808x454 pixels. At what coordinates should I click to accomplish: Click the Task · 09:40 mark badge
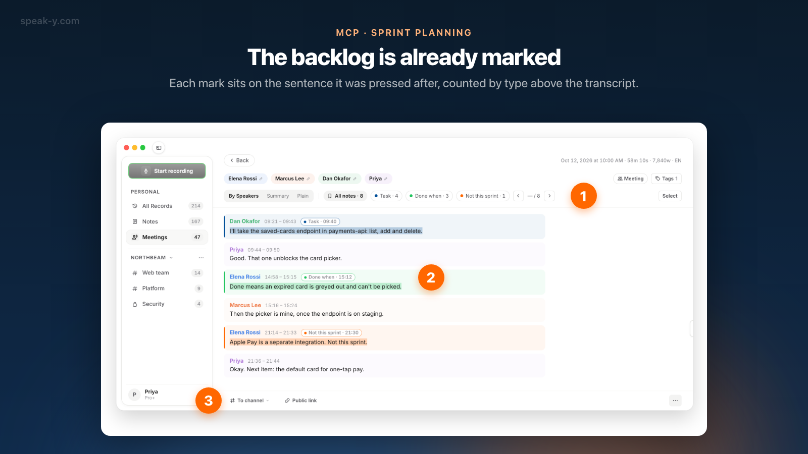tap(320, 221)
